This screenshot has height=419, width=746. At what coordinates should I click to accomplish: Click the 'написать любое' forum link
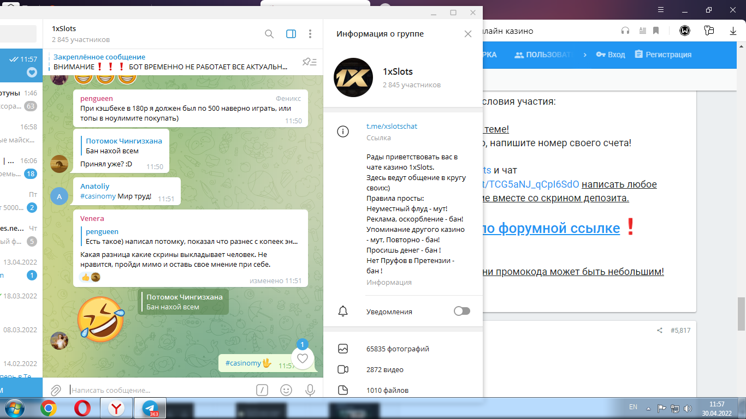point(619,184)
